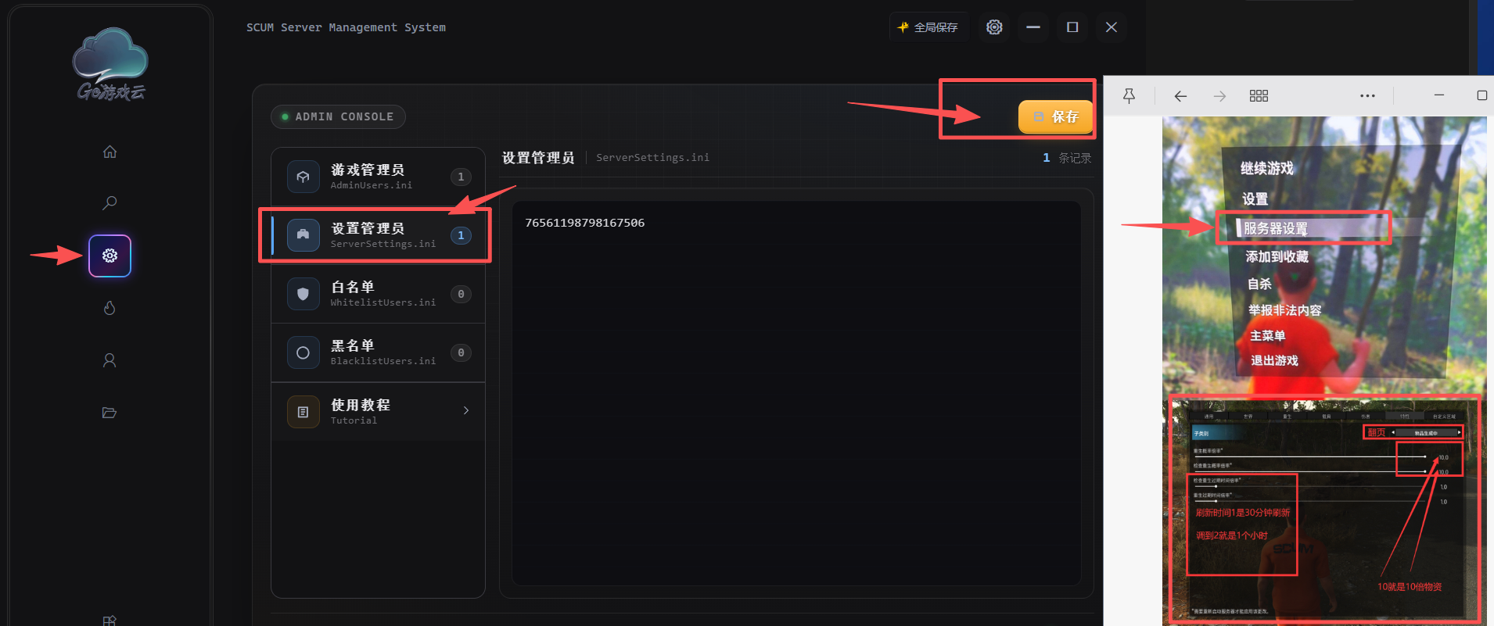Click the bottom sidebar widgets icon
This screenshot has height=626, width=1494.
click(x=110, y=621)
